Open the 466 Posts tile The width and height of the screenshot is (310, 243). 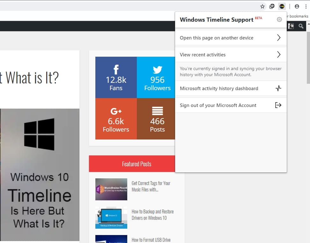pyautogui.click(x=156, y=119)
